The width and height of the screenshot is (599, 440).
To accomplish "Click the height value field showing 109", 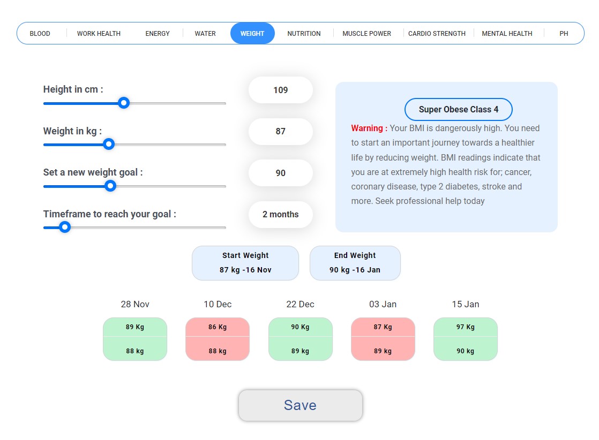I will (x=281, y=90).
